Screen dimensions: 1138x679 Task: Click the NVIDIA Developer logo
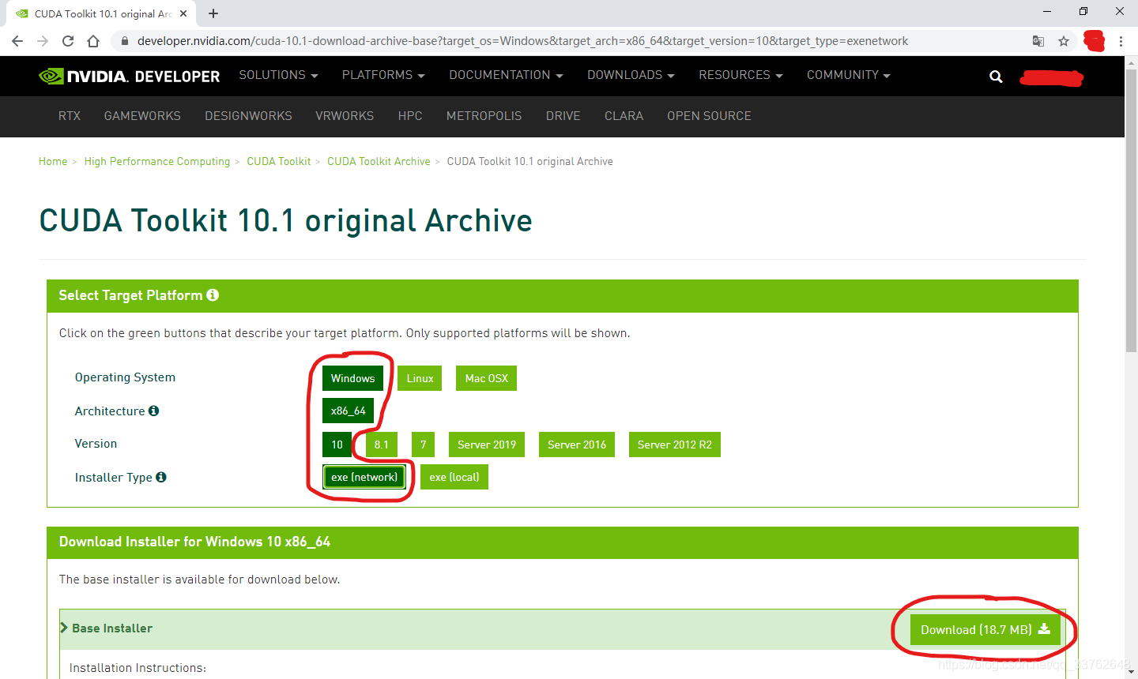click(x=130, y=76)
